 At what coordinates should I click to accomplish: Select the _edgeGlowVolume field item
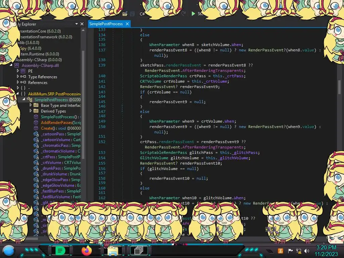click(x=61, y=185)
